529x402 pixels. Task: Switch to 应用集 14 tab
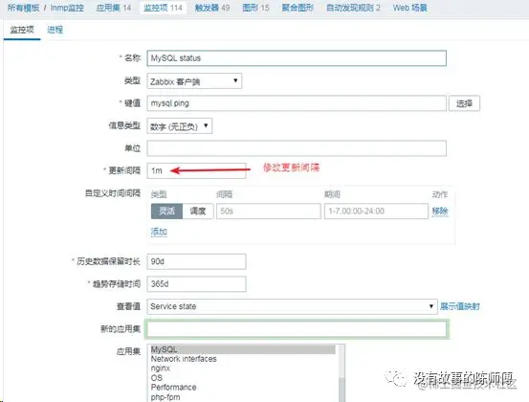(x=113, y=8)
